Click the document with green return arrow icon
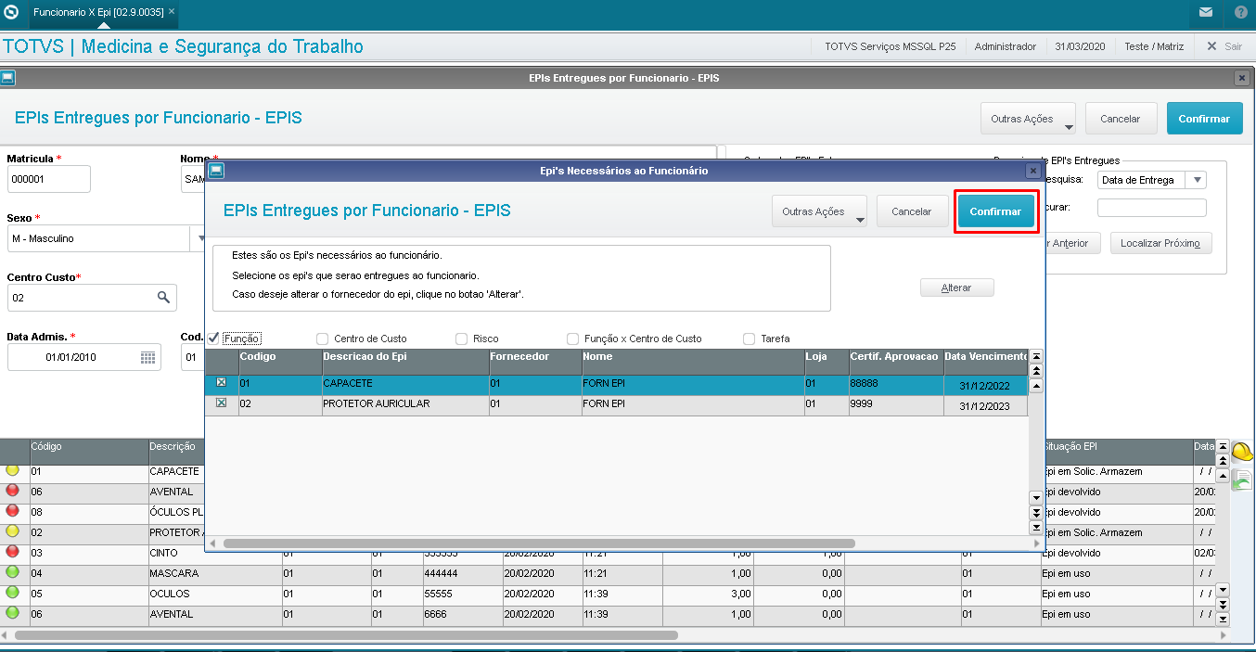The height and width of the screenshot is (652, 1256). tap(1241, 479)
